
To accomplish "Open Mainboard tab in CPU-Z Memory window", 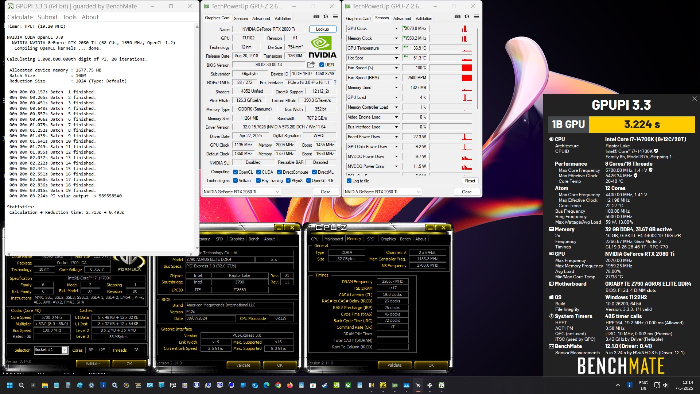I will coord(334,239).
